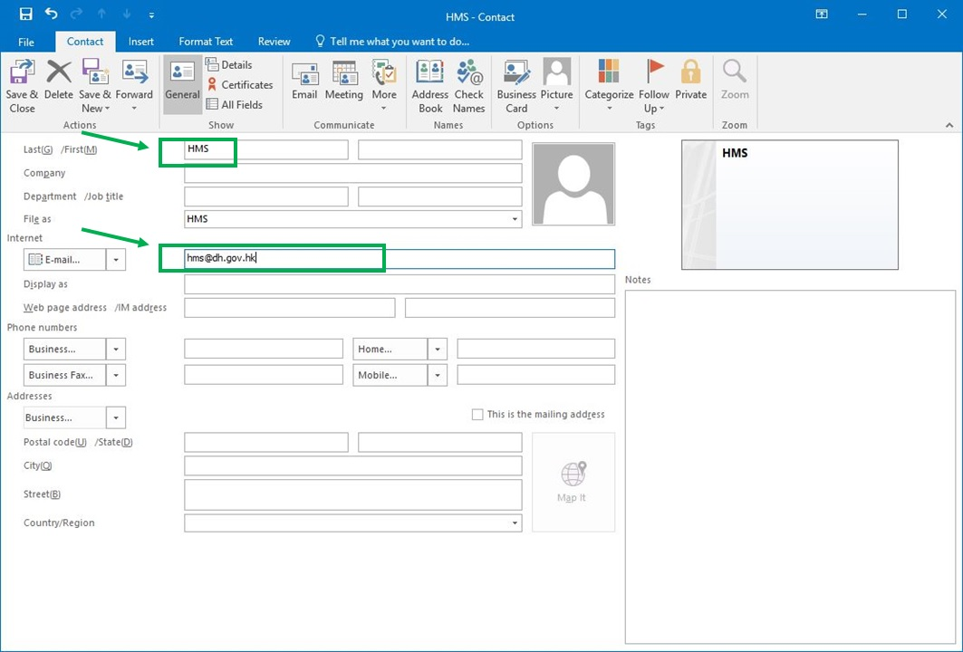Open the Address Book icon
This screenshot has height=652, width=963.
(x=429, y=81)
